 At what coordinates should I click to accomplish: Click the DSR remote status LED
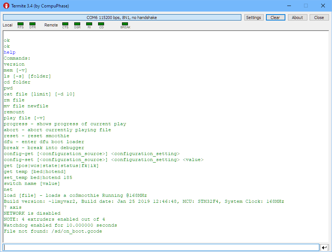click(77, 24)
